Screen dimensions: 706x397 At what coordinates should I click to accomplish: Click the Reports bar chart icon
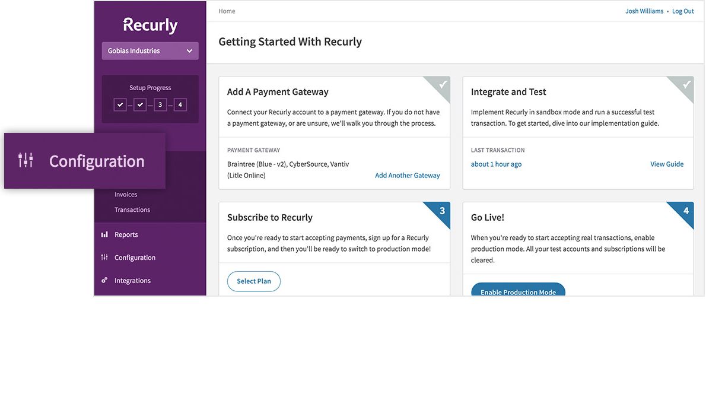(104, 234)
